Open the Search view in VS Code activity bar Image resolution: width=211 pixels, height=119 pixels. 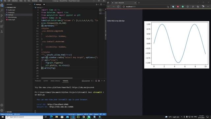pos(2,10)
